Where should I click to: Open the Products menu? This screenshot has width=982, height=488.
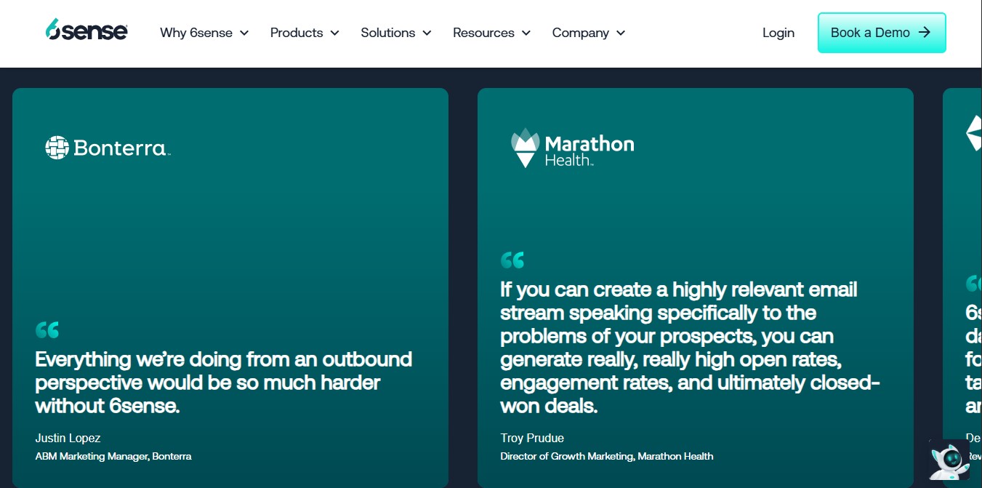(x=305, y=33)
